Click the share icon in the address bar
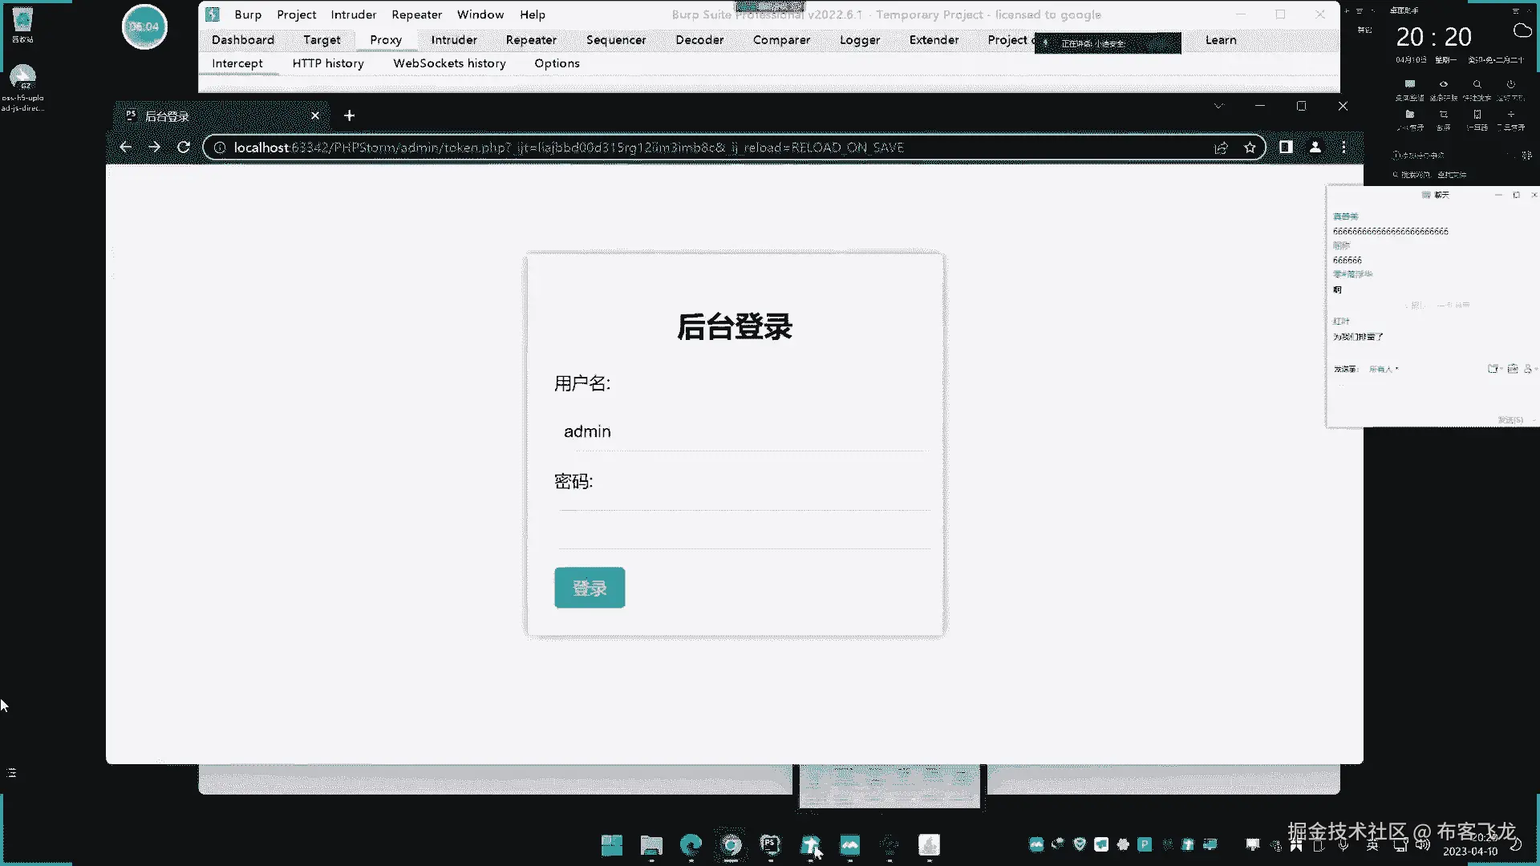 1221,148
